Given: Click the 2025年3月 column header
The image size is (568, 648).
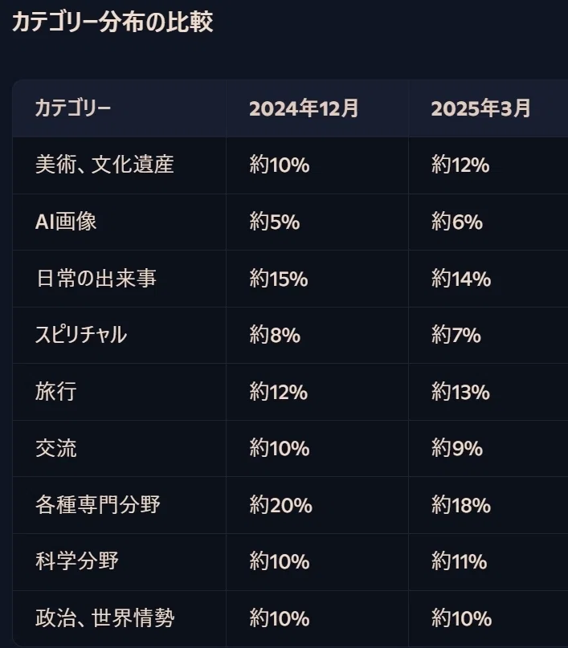Looking at the screenshot, I should tap(480, 108).
